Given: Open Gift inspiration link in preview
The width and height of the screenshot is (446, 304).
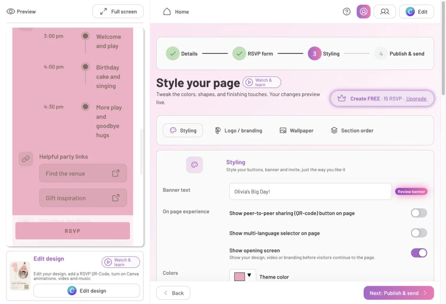Looking at the screenshot, I should pyautogui.click(x=83, y=198).
